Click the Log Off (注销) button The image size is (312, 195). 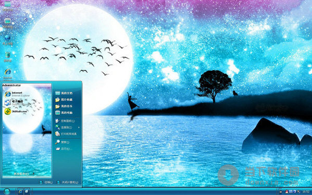tap(46, 182)
